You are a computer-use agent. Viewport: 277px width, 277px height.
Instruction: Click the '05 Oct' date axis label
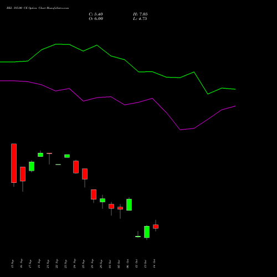click(x=119, y=264)
